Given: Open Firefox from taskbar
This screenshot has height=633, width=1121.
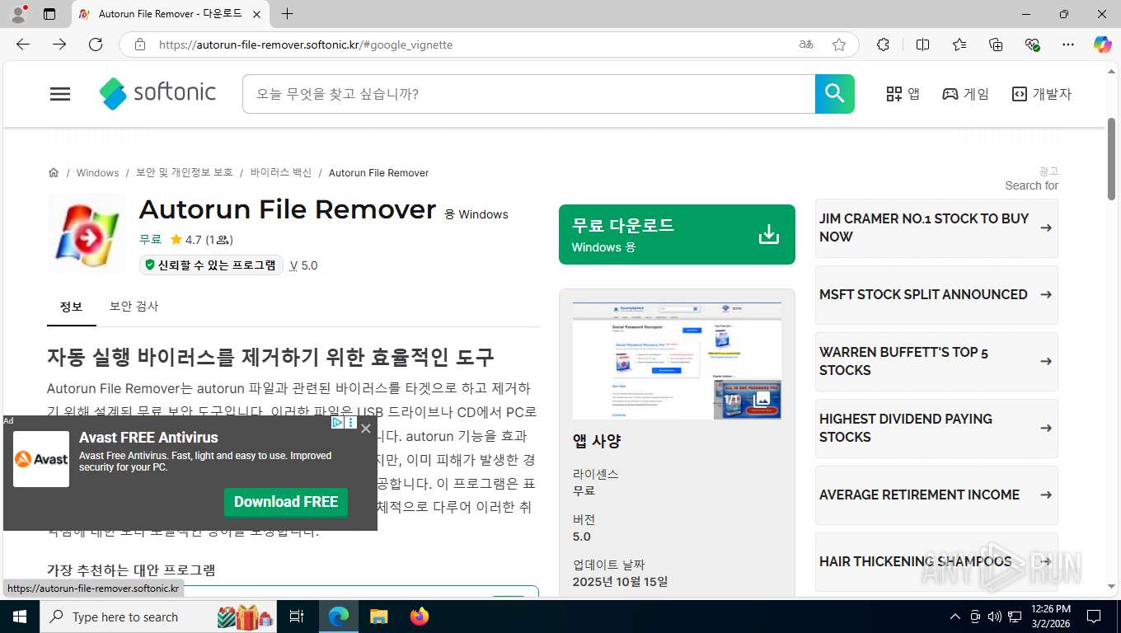Looking at the screenshot, I should (x=420, y=617).
